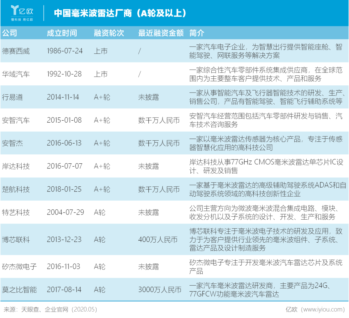Viewport: 349px width, 318px height.
Task: Click founding date 2016-07-07
Action: 65,166
